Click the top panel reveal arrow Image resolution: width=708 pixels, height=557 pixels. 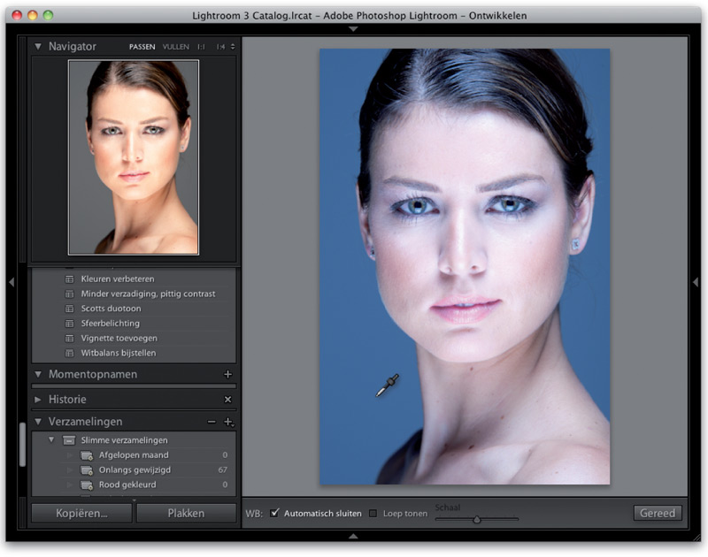[x=353, y=29]
